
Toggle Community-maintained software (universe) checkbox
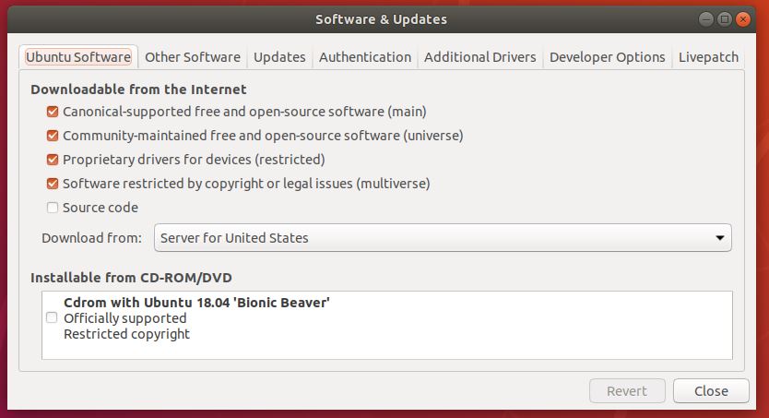53,136
